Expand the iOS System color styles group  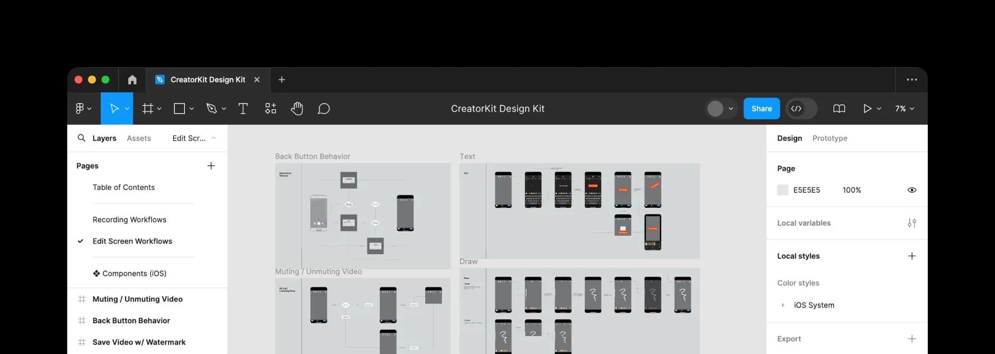[x=783, y=305]
